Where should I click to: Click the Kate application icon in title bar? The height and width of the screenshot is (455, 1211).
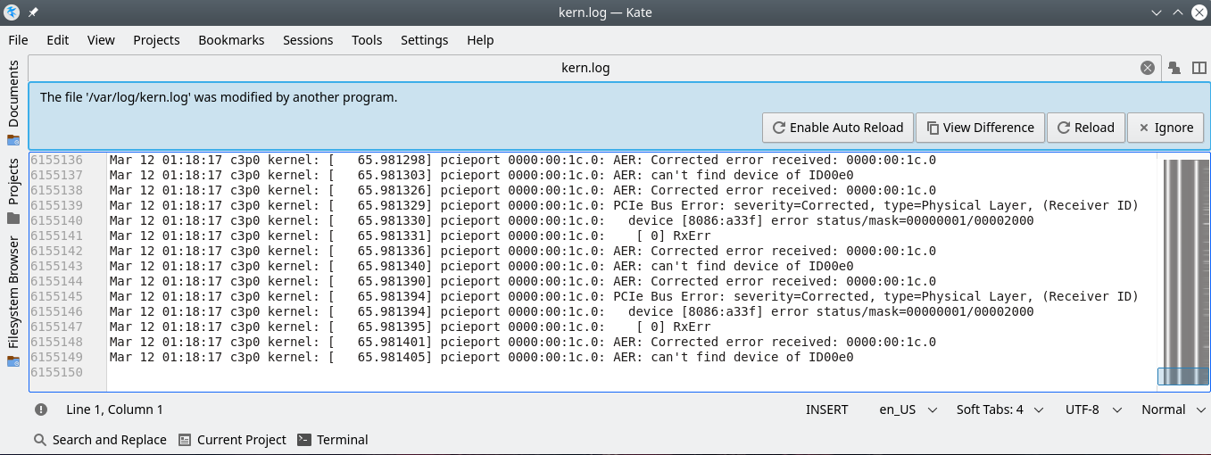point(12,12)
